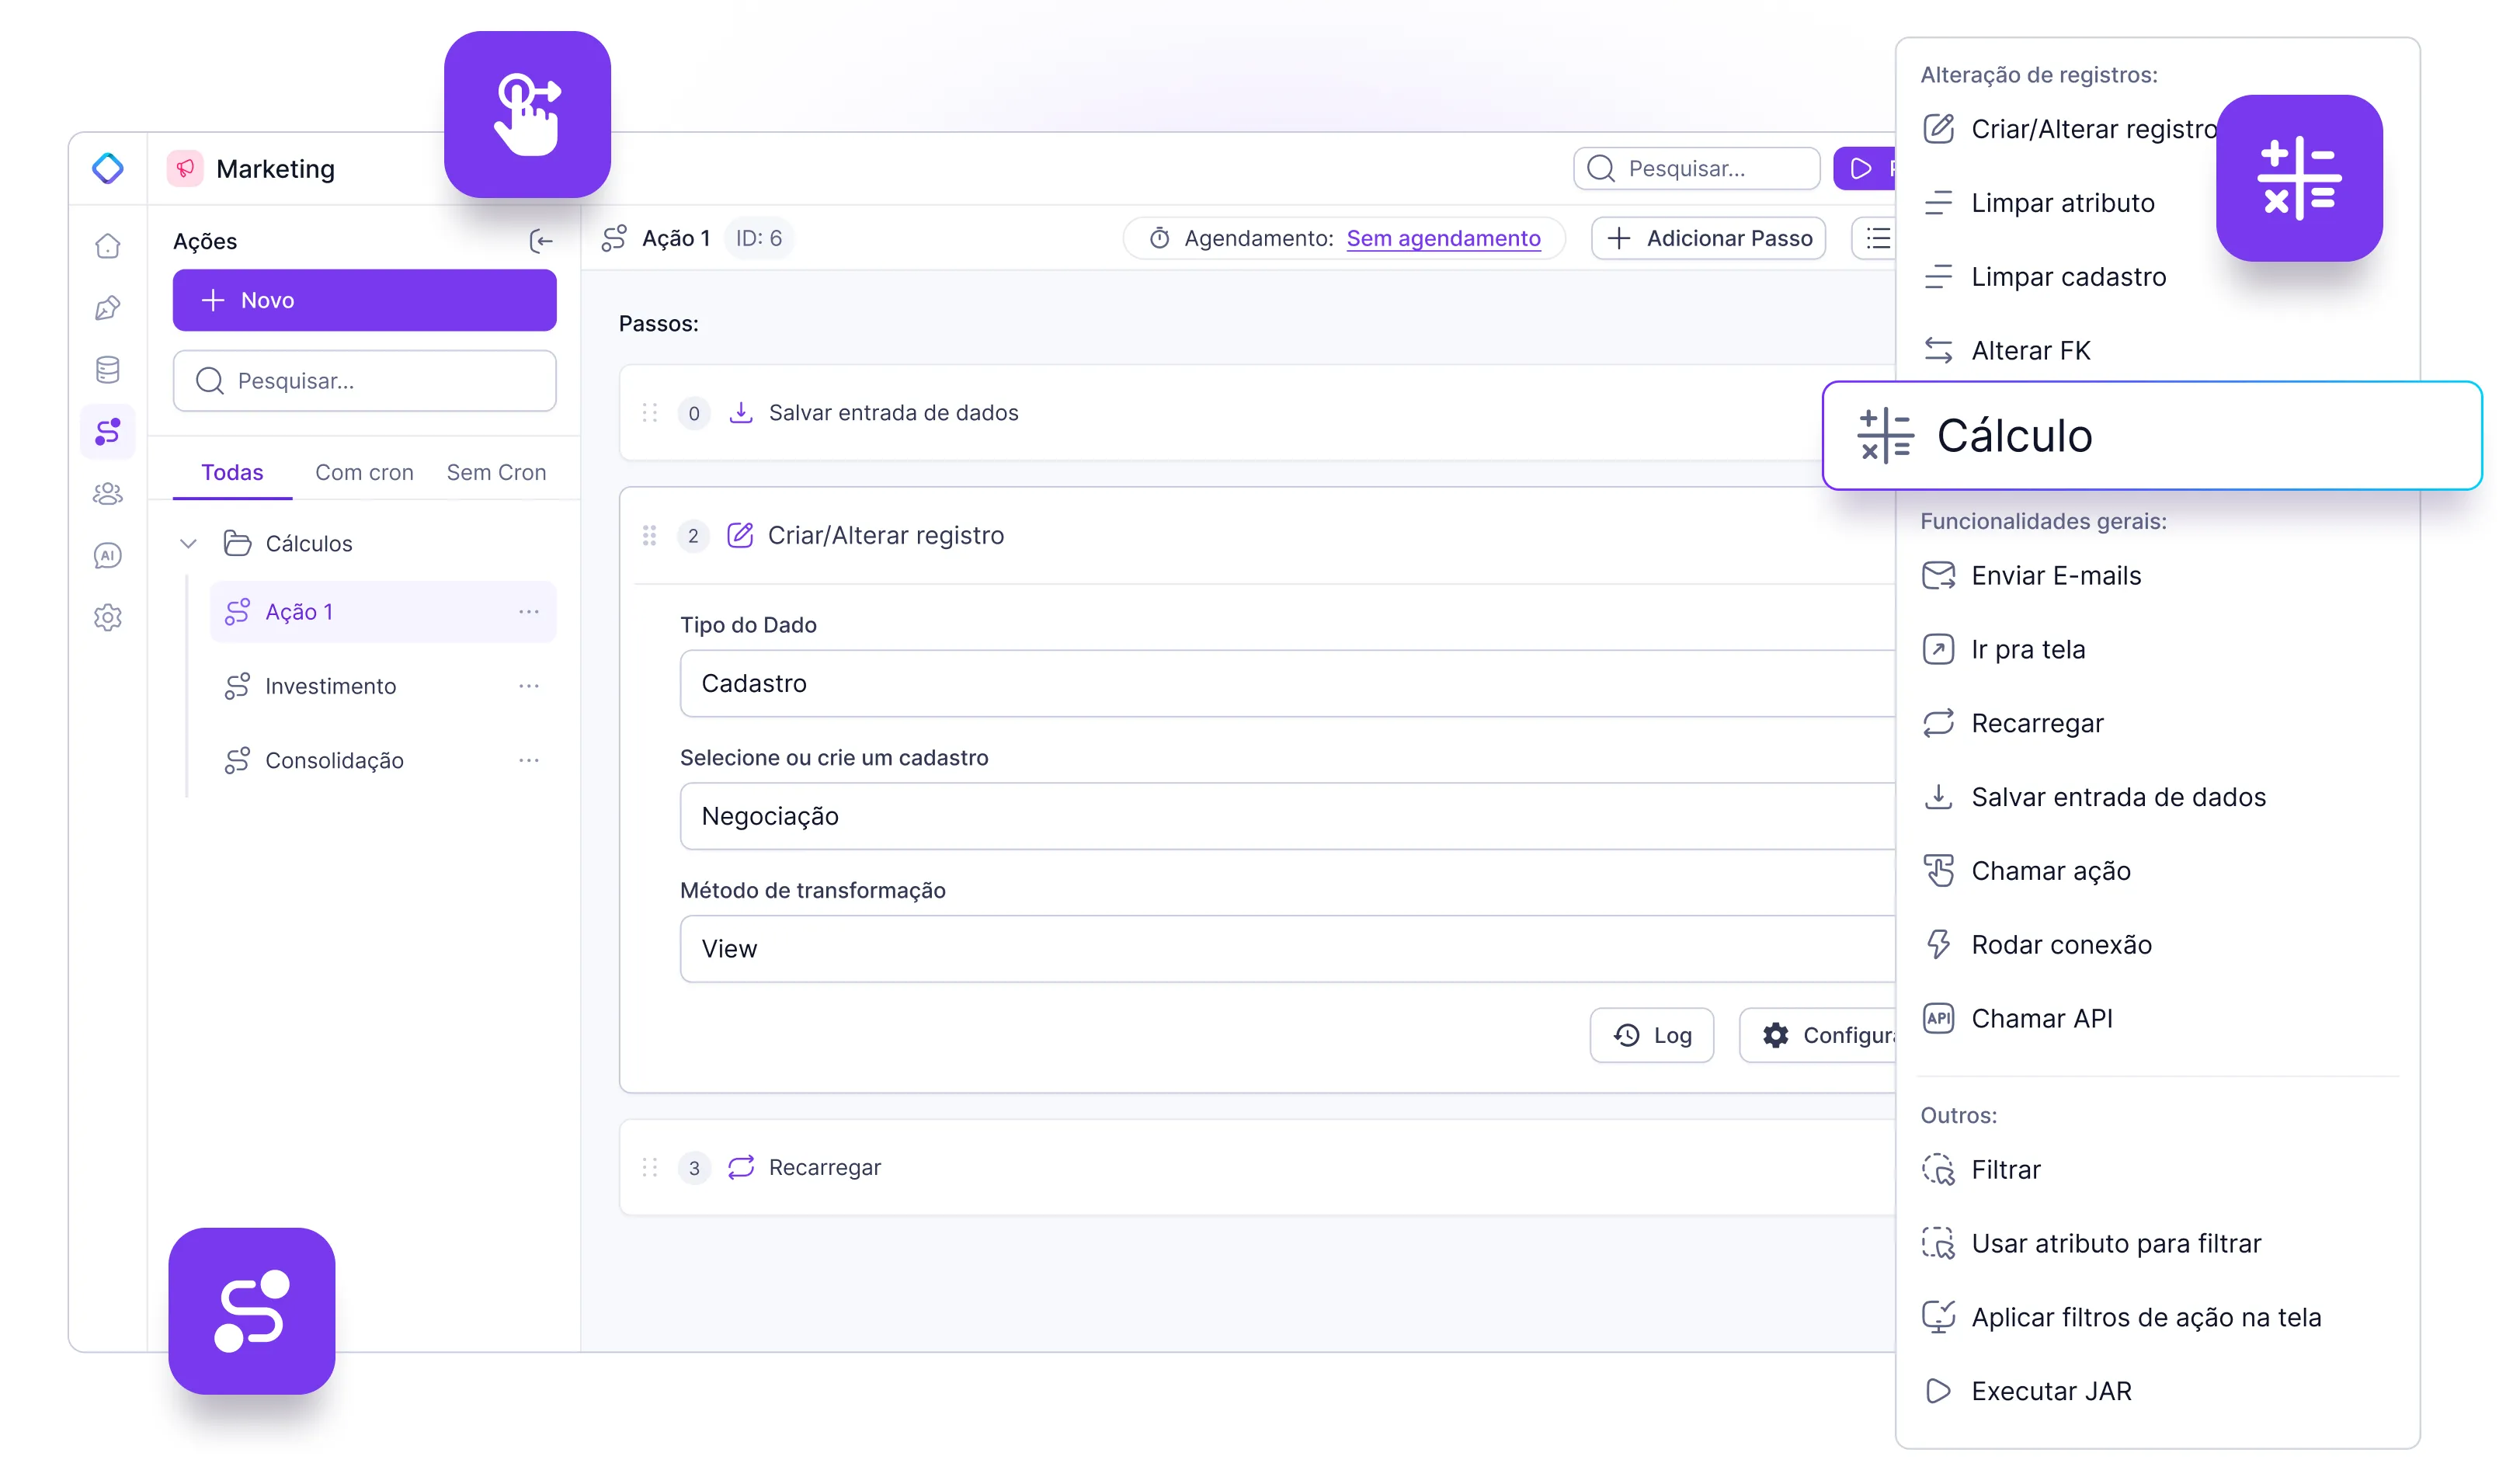Choose Salvar entrada de dados menu entry
The image size is (2513, 1484).
tap(2094, 798)
